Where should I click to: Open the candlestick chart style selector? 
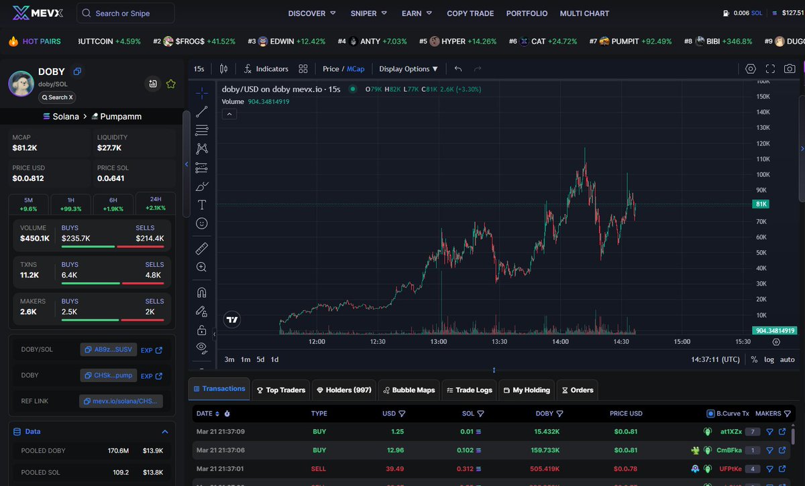click(223, 69)
